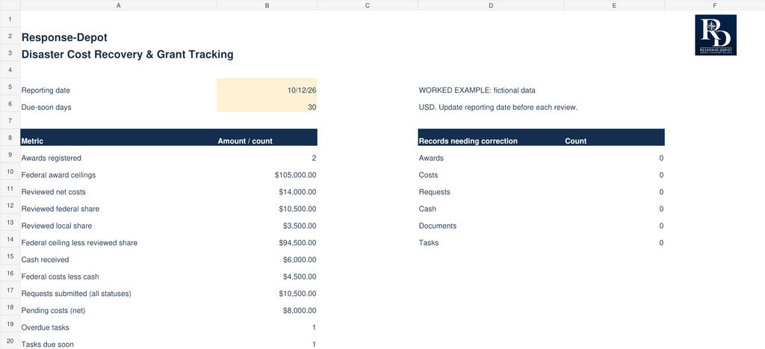Click the Federal award ceilings label
Screen dimensions: 765x349
click(58, 175)
